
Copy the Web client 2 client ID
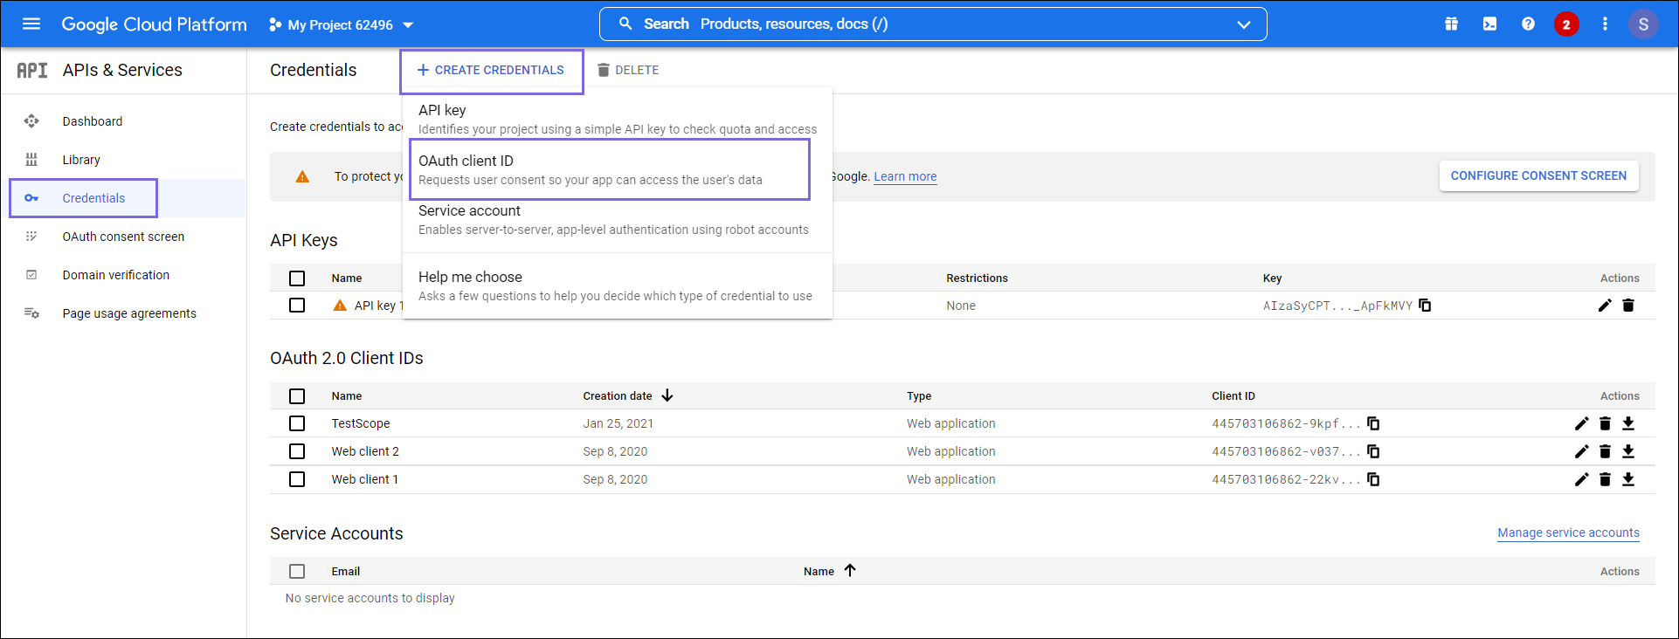pyautogui.click(x=1373, y=451)
